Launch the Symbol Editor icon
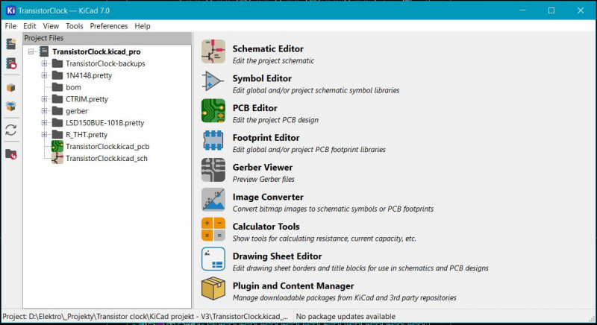 [213, 81]
